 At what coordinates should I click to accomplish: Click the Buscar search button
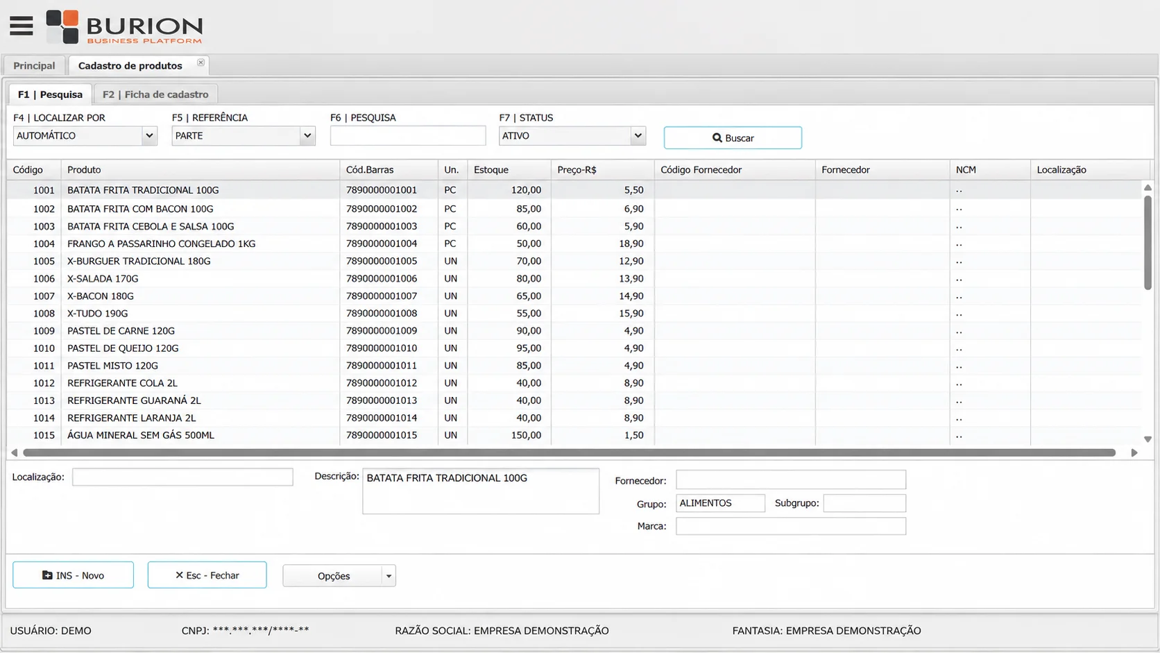(x=733, y=137)
